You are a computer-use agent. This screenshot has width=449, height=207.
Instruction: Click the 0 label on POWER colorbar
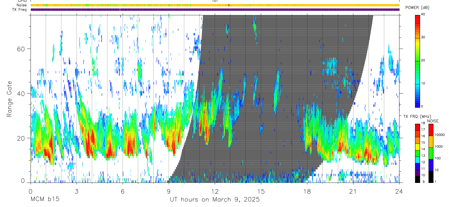pyautogui.click(x=422, y=106)
